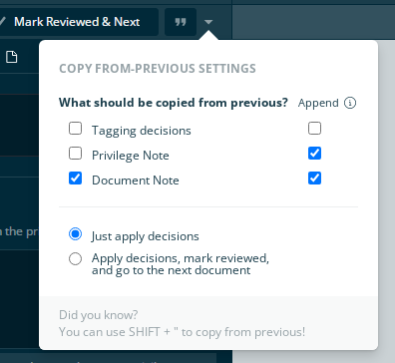Screen dimensions: 395x363
Task: Disable Append for Privilege Note
Action: (314, 153)
